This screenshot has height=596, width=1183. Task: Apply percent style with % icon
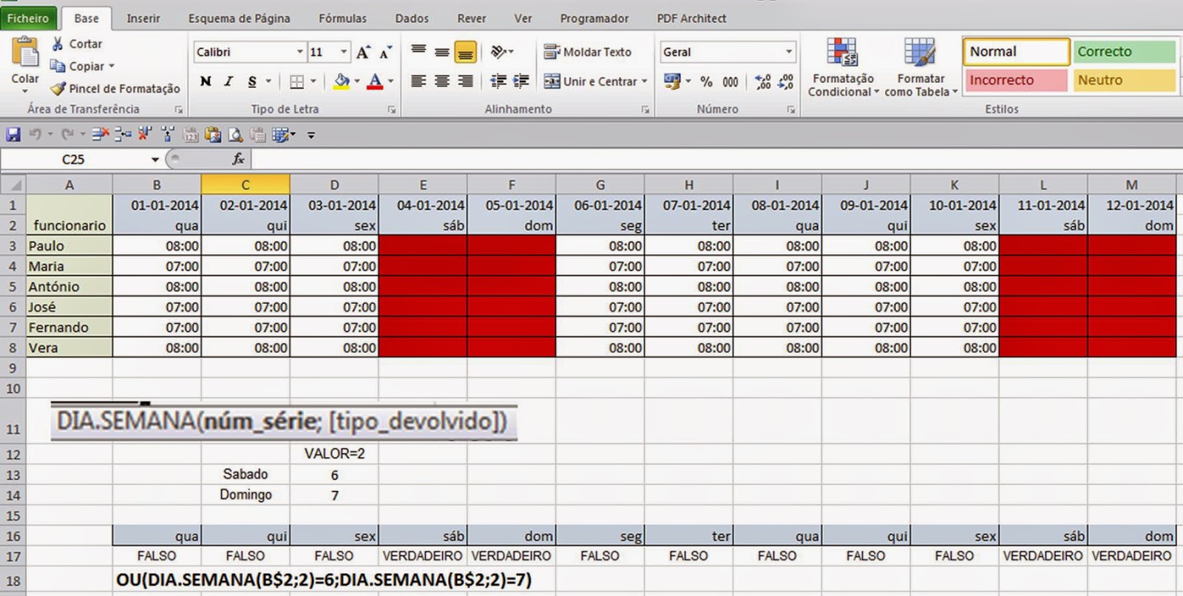click(x=707, y=81)
